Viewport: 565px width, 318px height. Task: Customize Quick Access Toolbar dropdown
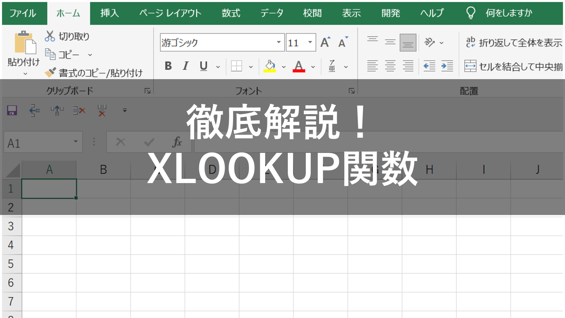click(125, 110)
